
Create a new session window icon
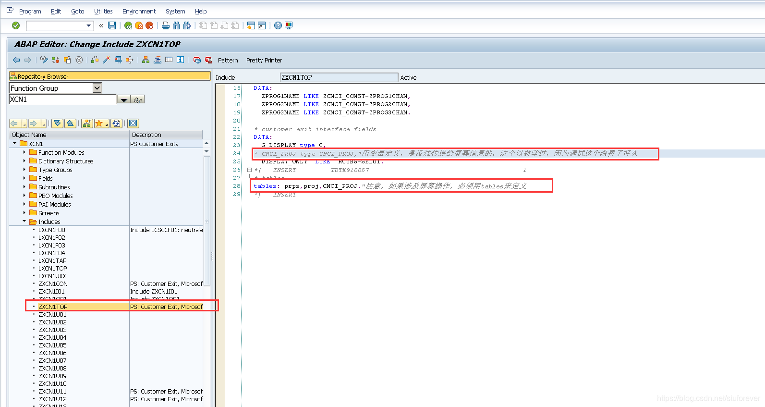(251, 25)
